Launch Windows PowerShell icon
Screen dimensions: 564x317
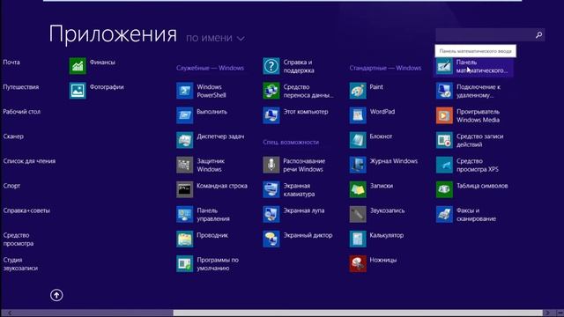184,91
